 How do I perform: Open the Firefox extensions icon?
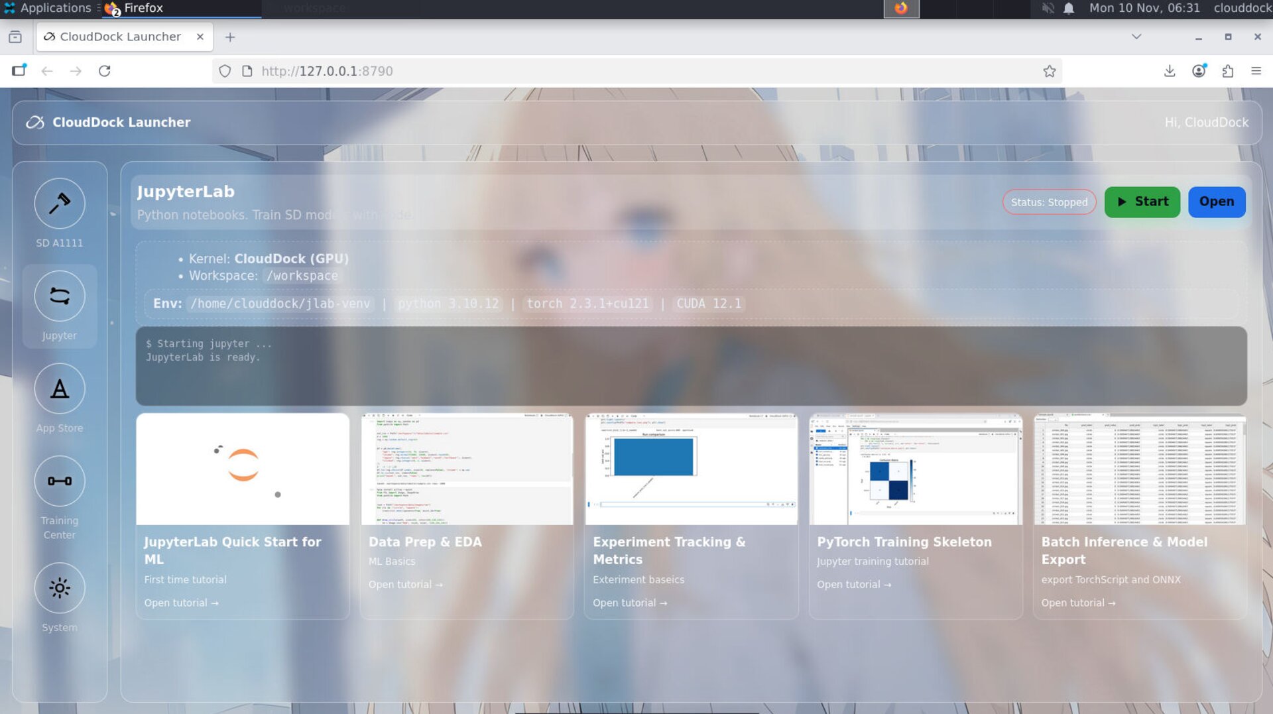click(x=1227, y=71)
